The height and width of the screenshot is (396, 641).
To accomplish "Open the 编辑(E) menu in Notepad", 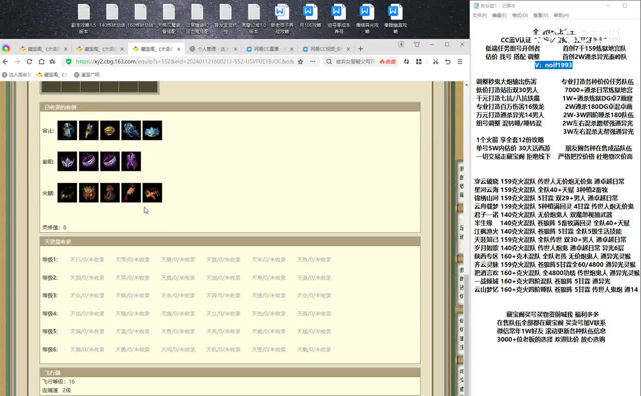I will pos(499,16).
